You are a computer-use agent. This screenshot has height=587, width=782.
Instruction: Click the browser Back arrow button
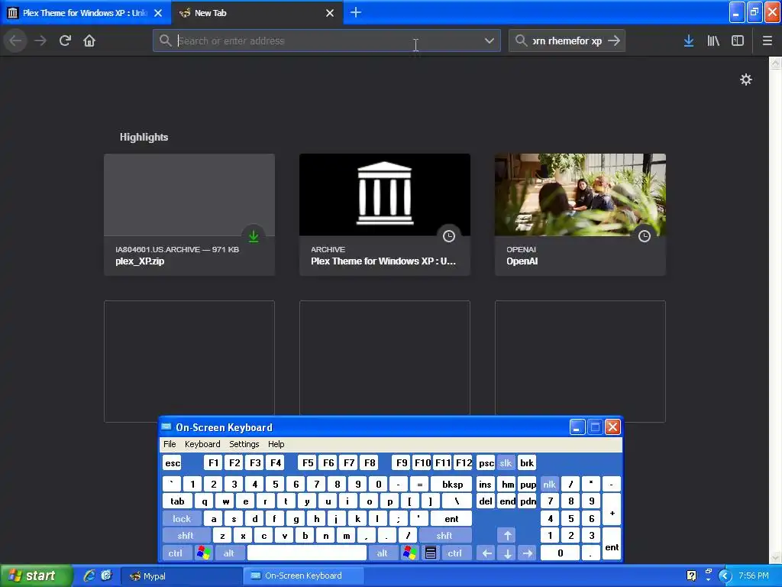click(15, 41)
